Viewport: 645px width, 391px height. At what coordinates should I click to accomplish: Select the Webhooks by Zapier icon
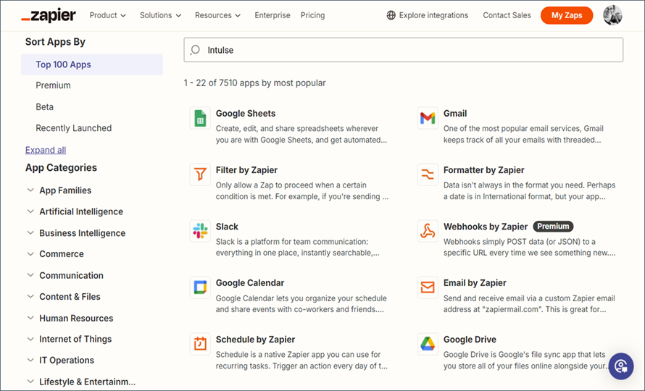[x=428, y=231]
